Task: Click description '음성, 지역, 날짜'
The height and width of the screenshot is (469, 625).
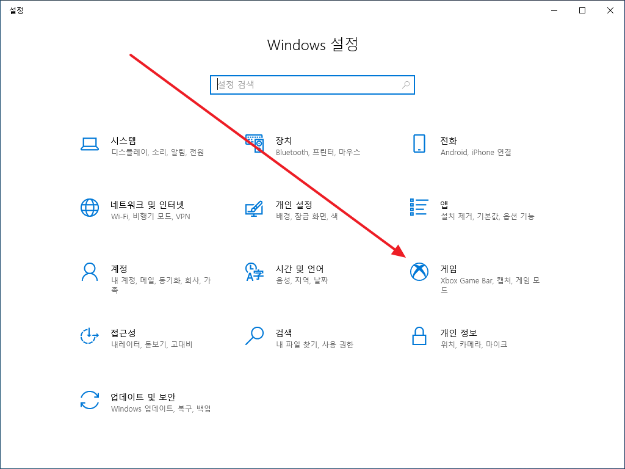Action: [302, 280]
